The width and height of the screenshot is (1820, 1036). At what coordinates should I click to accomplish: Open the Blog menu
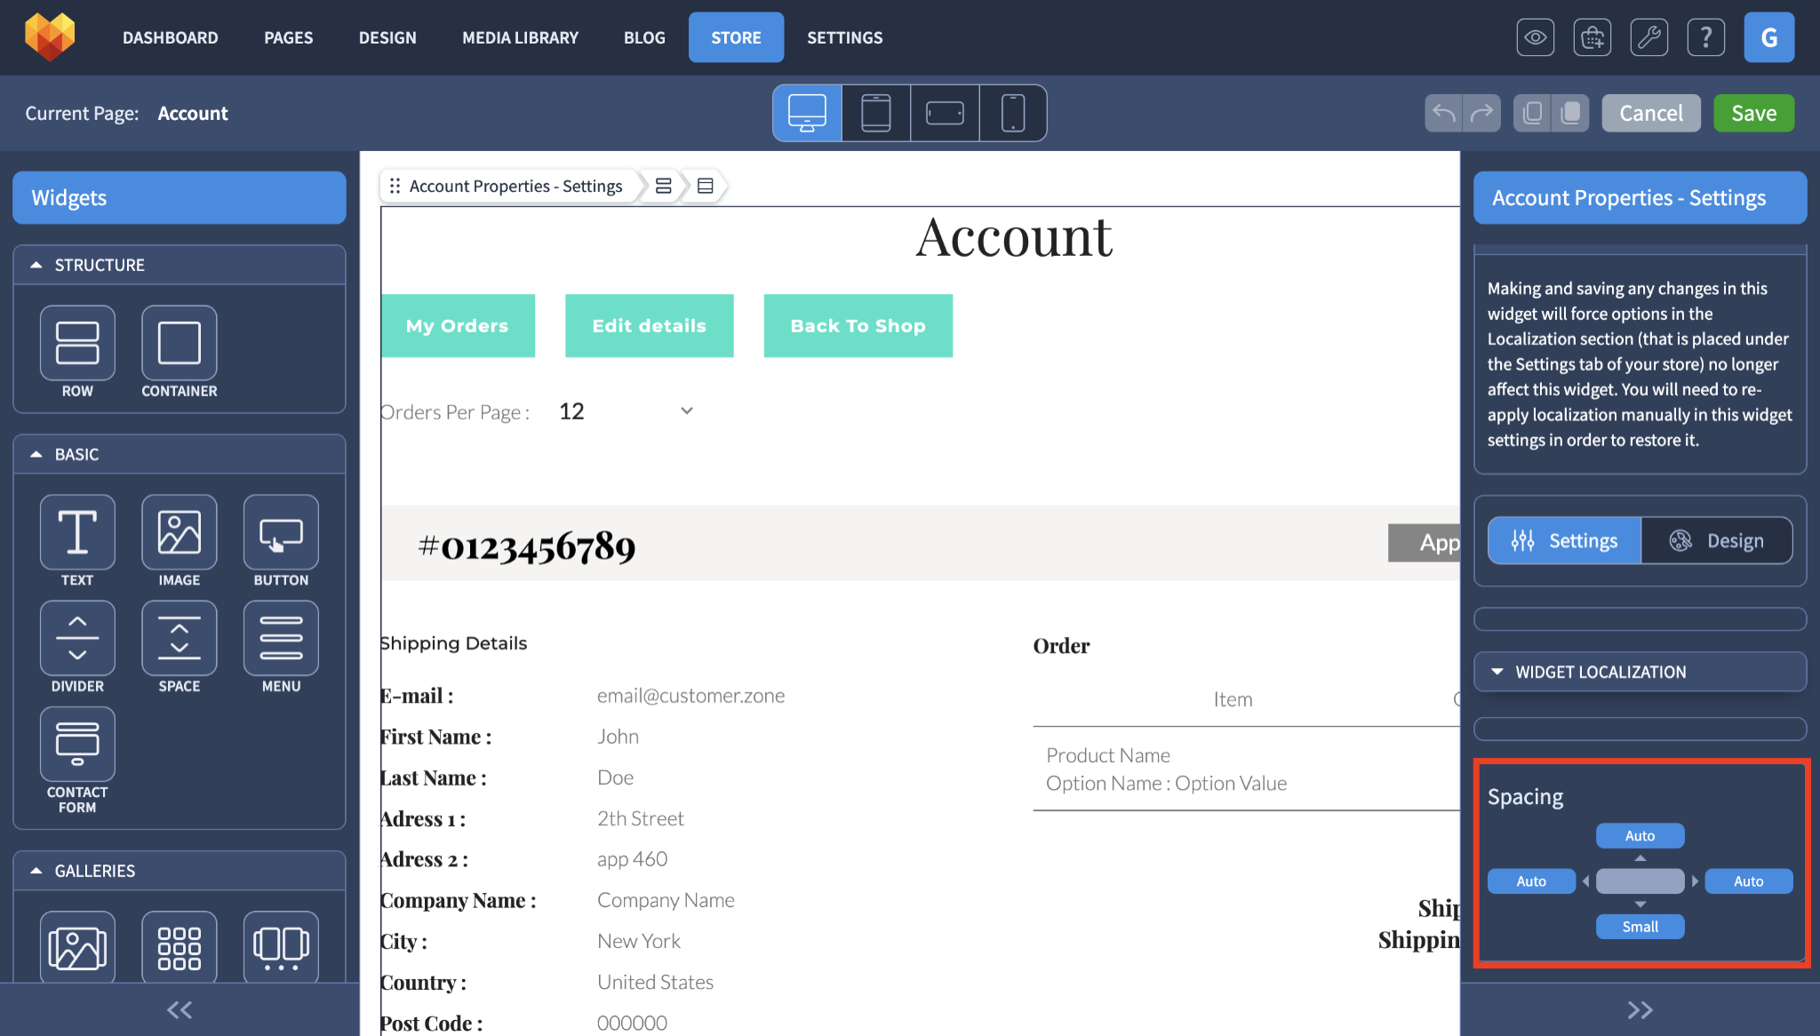644,37
